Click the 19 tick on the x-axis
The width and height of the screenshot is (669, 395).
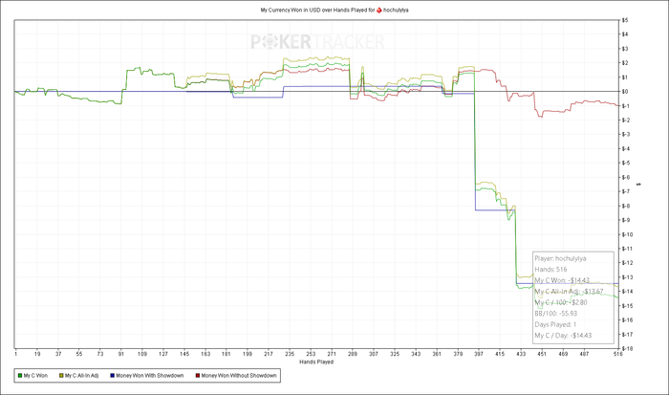pos(37,354)
